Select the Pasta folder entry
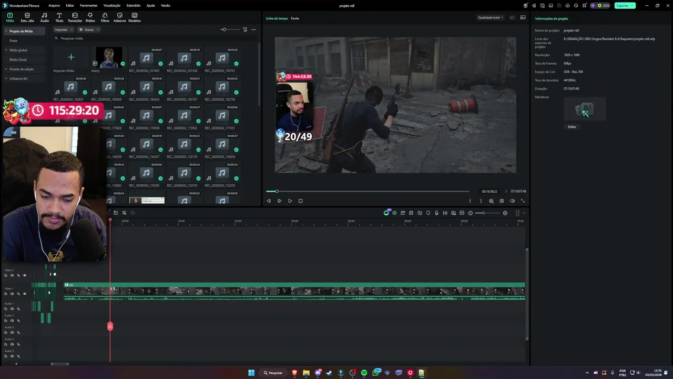Viewport: 673px width, 379px height. click(x=13, y=41)
